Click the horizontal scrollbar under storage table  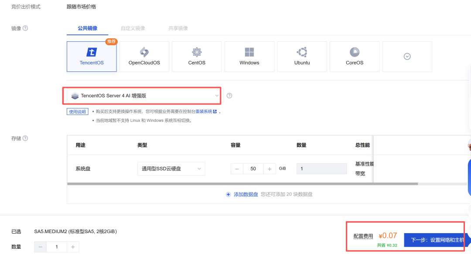click(x=242, y=184)
